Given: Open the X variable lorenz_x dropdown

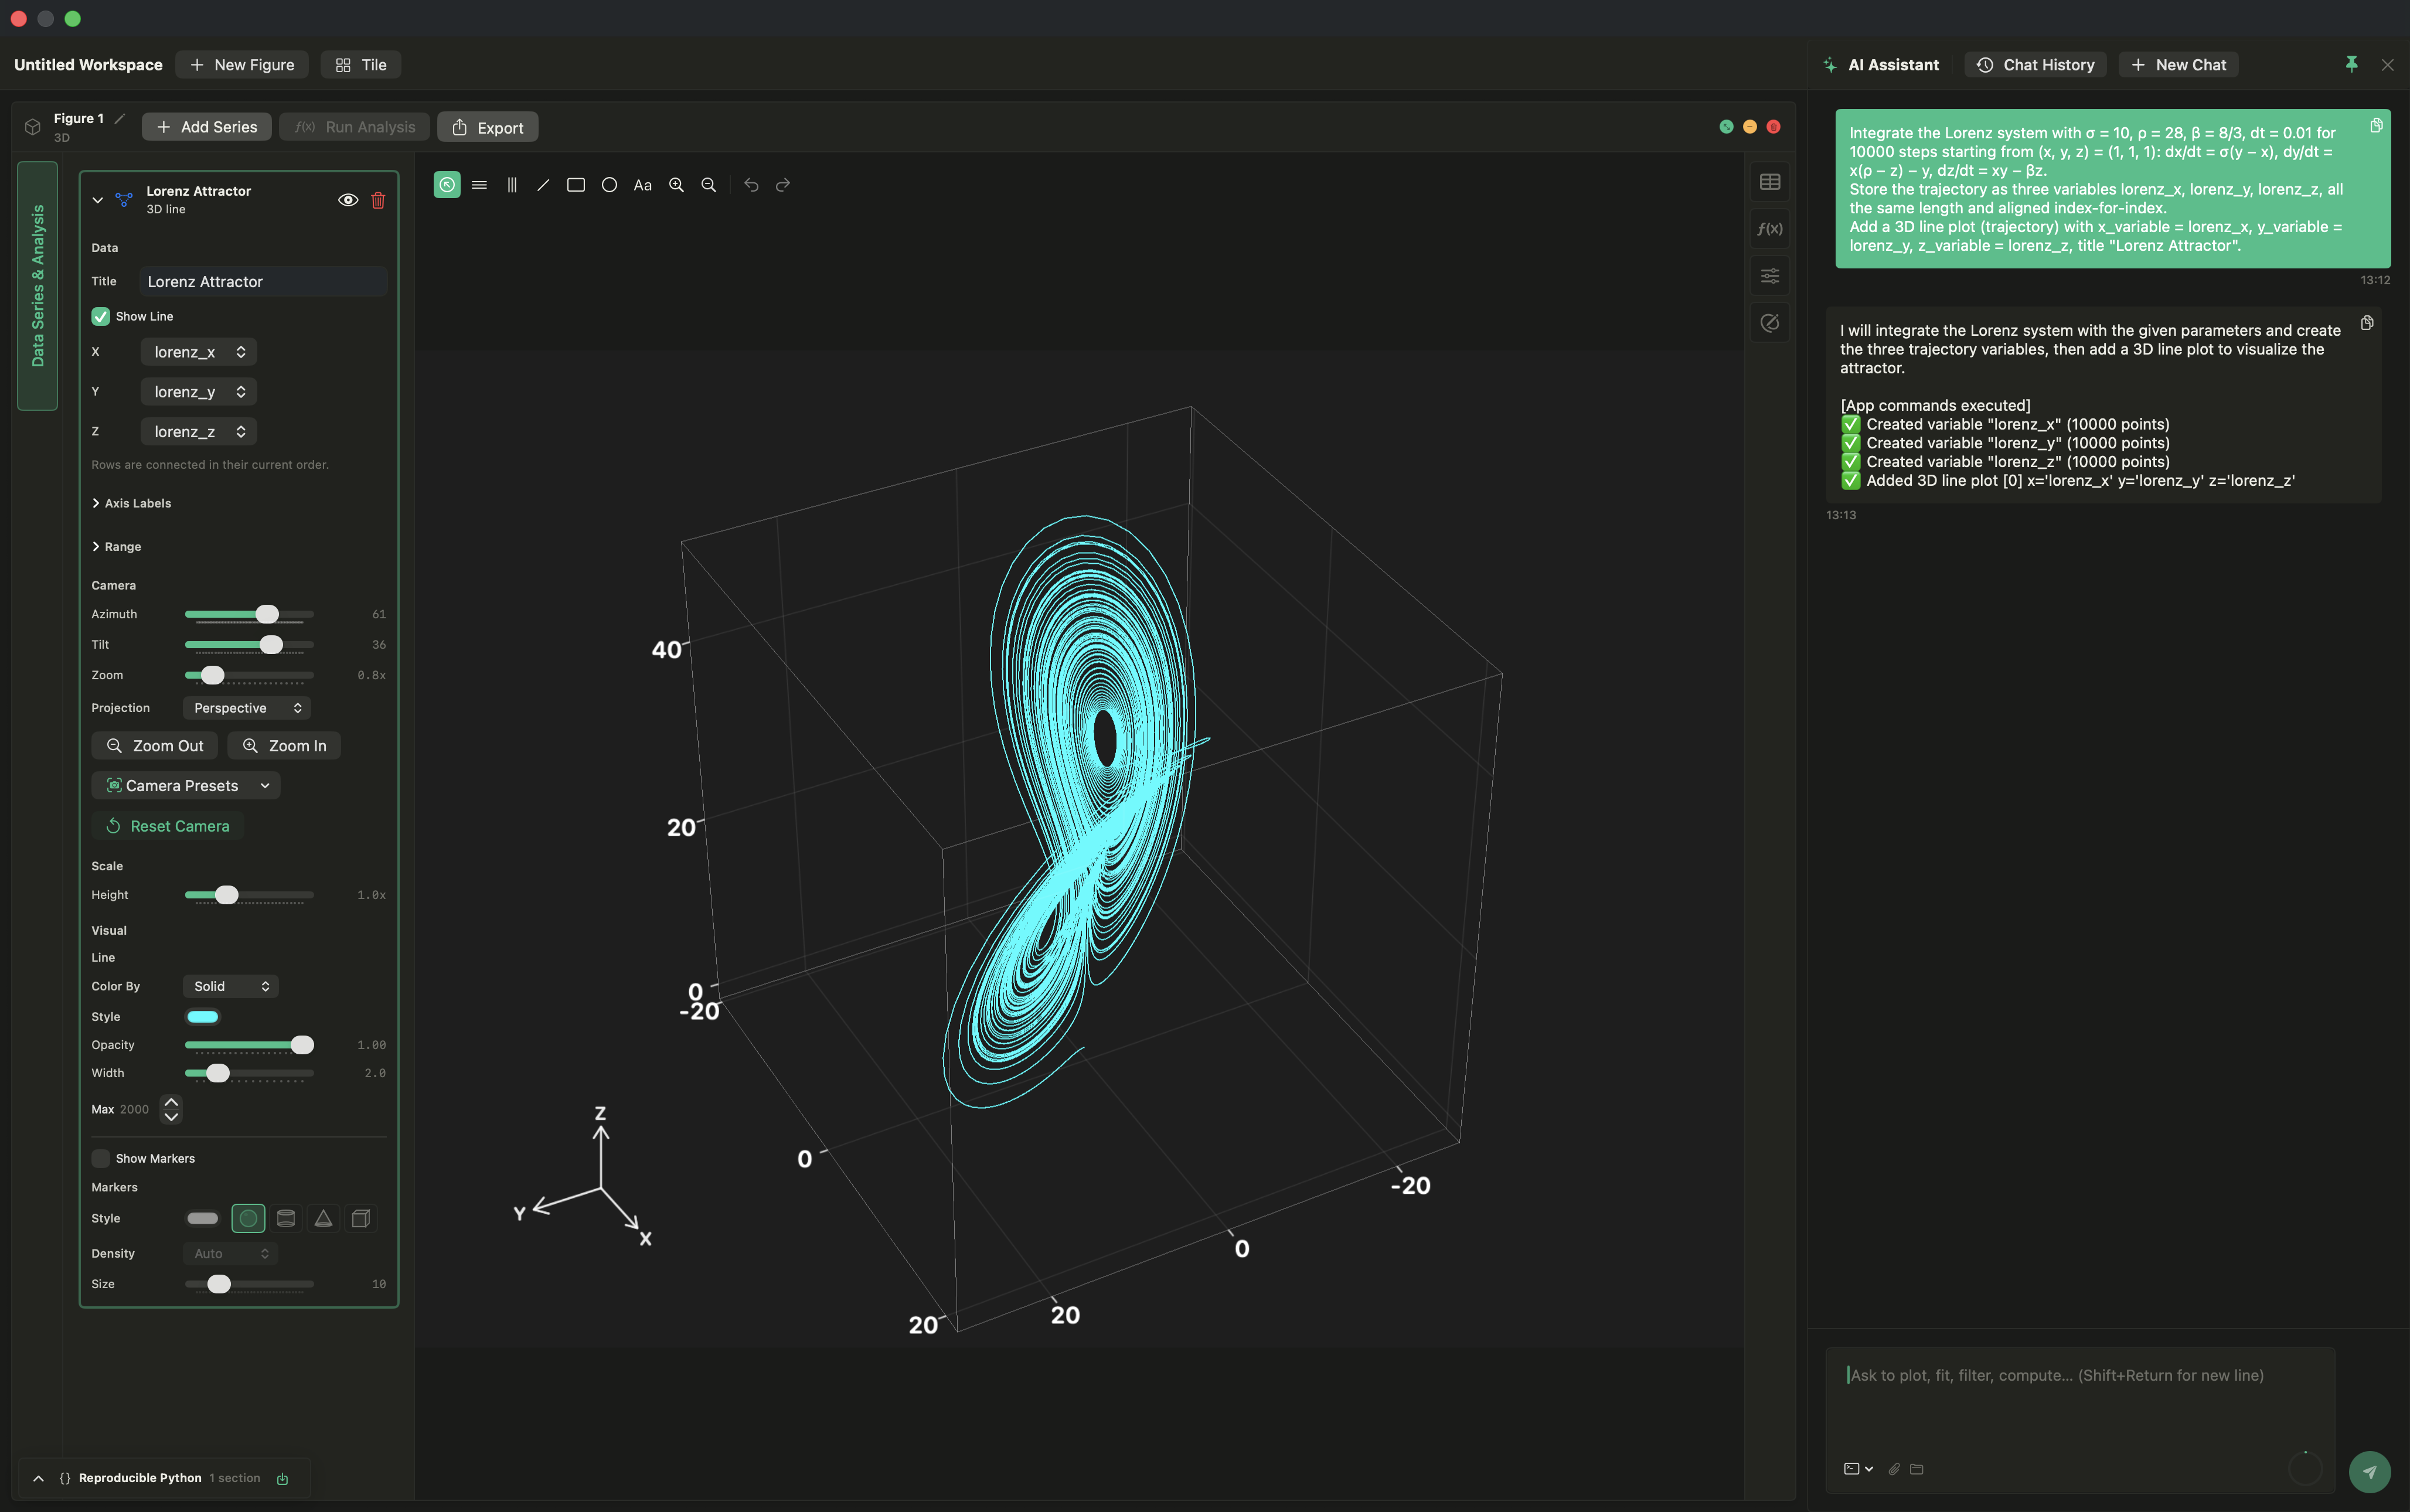Looking at the screenshot, I should (199, 352).
